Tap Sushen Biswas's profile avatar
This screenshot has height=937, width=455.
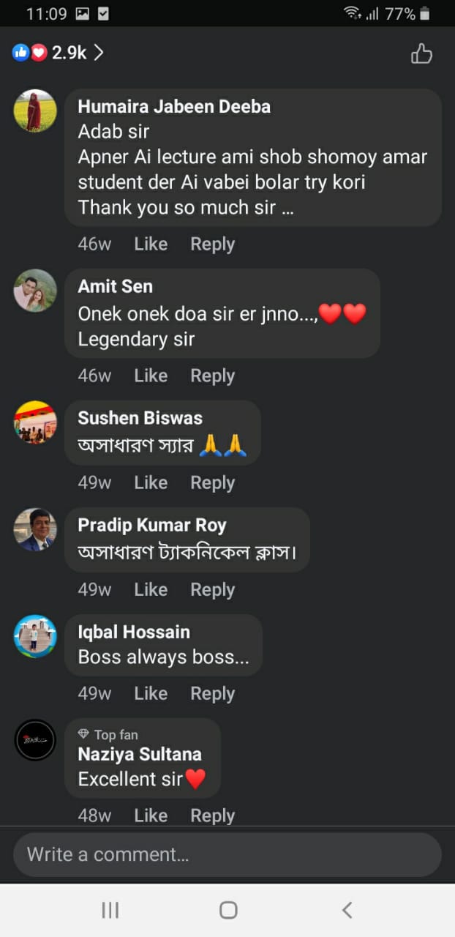[35, 422]
